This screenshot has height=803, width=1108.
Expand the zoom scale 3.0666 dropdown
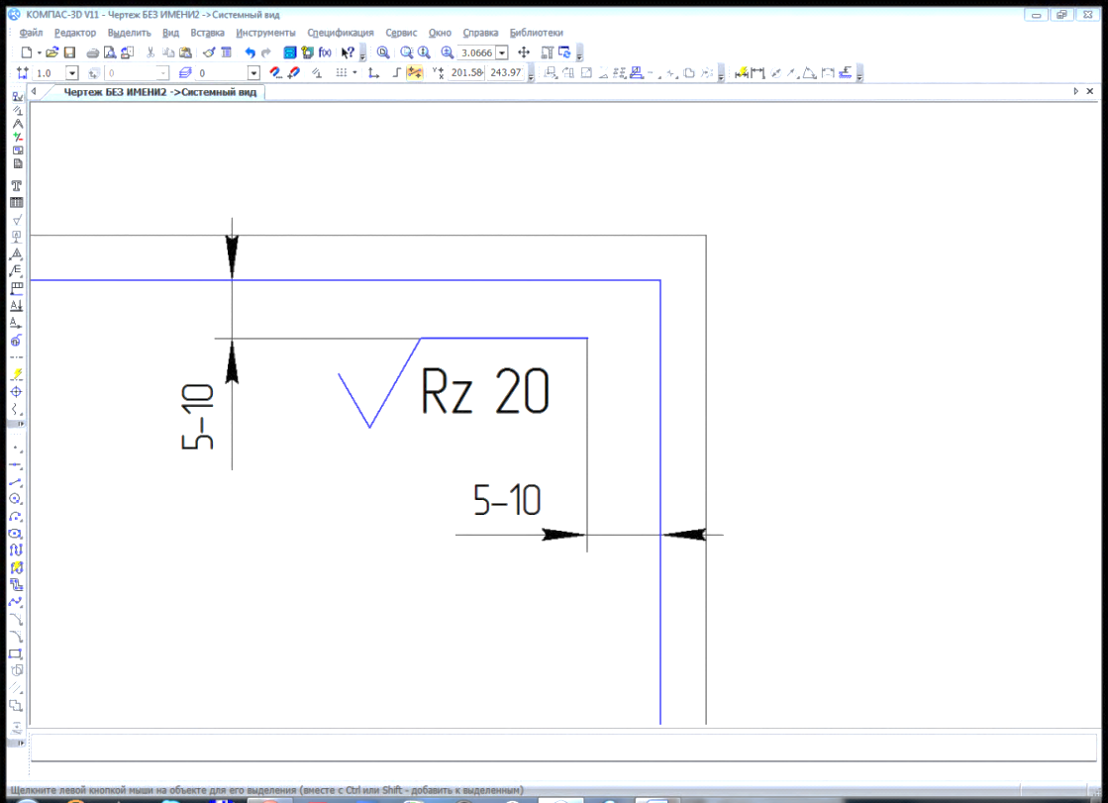click(x=502, y=52)
